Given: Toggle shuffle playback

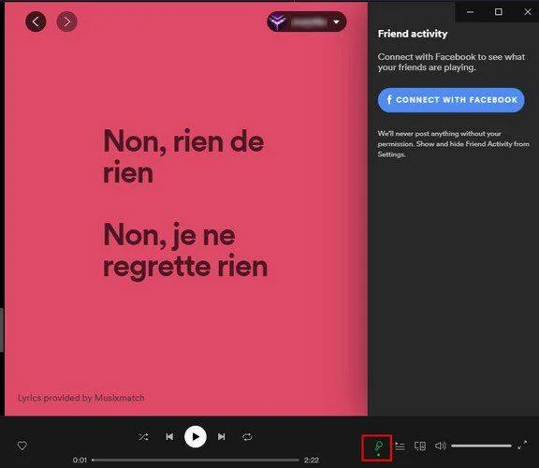Looking at the screenshot, I should (x=144, y=437).
